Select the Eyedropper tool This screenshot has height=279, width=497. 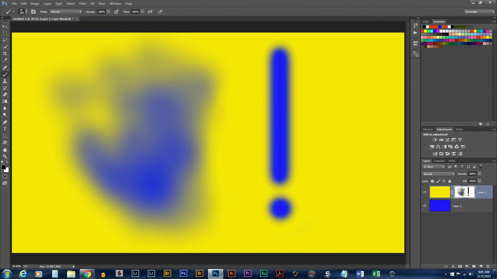5,60
